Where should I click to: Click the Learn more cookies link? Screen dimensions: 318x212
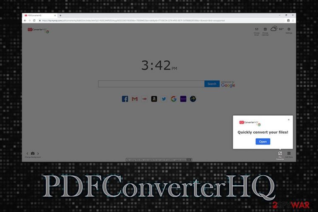coord(180,160)
